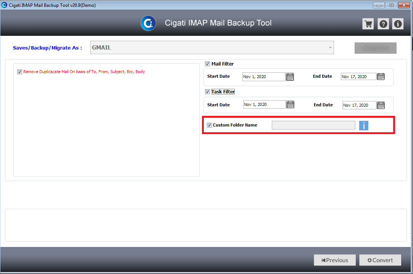The height and width of the screenshot is (274, 413).
Task: Click Task Filter End Date field Nov 17, 2020
Action: (359, 105)
